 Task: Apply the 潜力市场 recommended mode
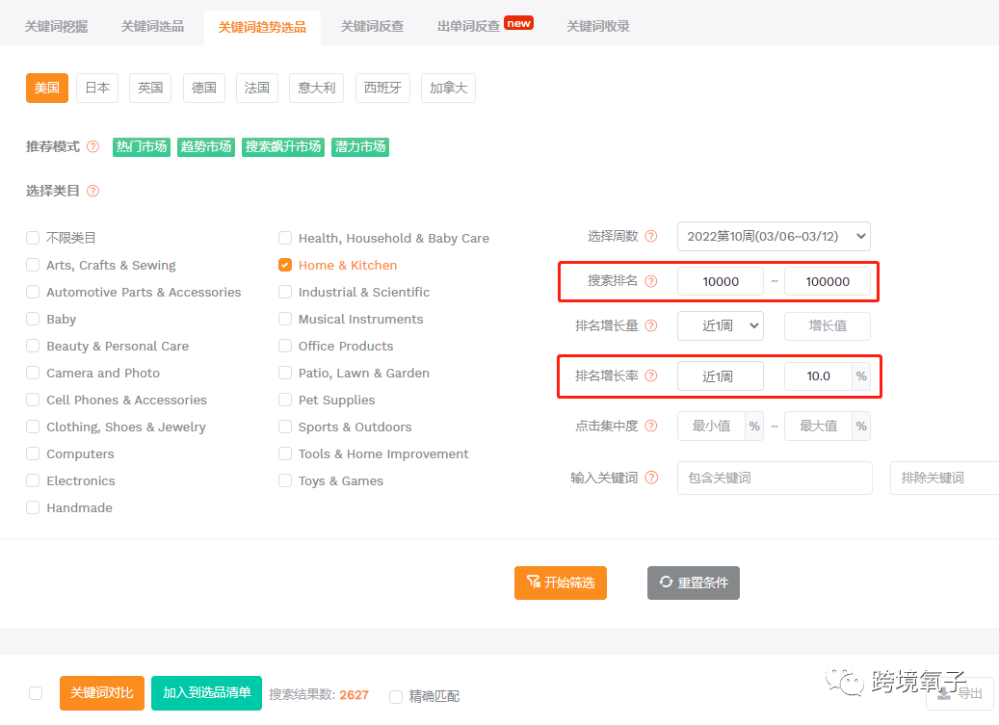360,147
